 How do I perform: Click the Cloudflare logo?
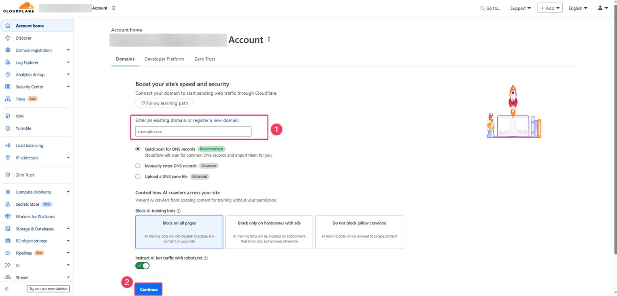(x=18, y=7)
